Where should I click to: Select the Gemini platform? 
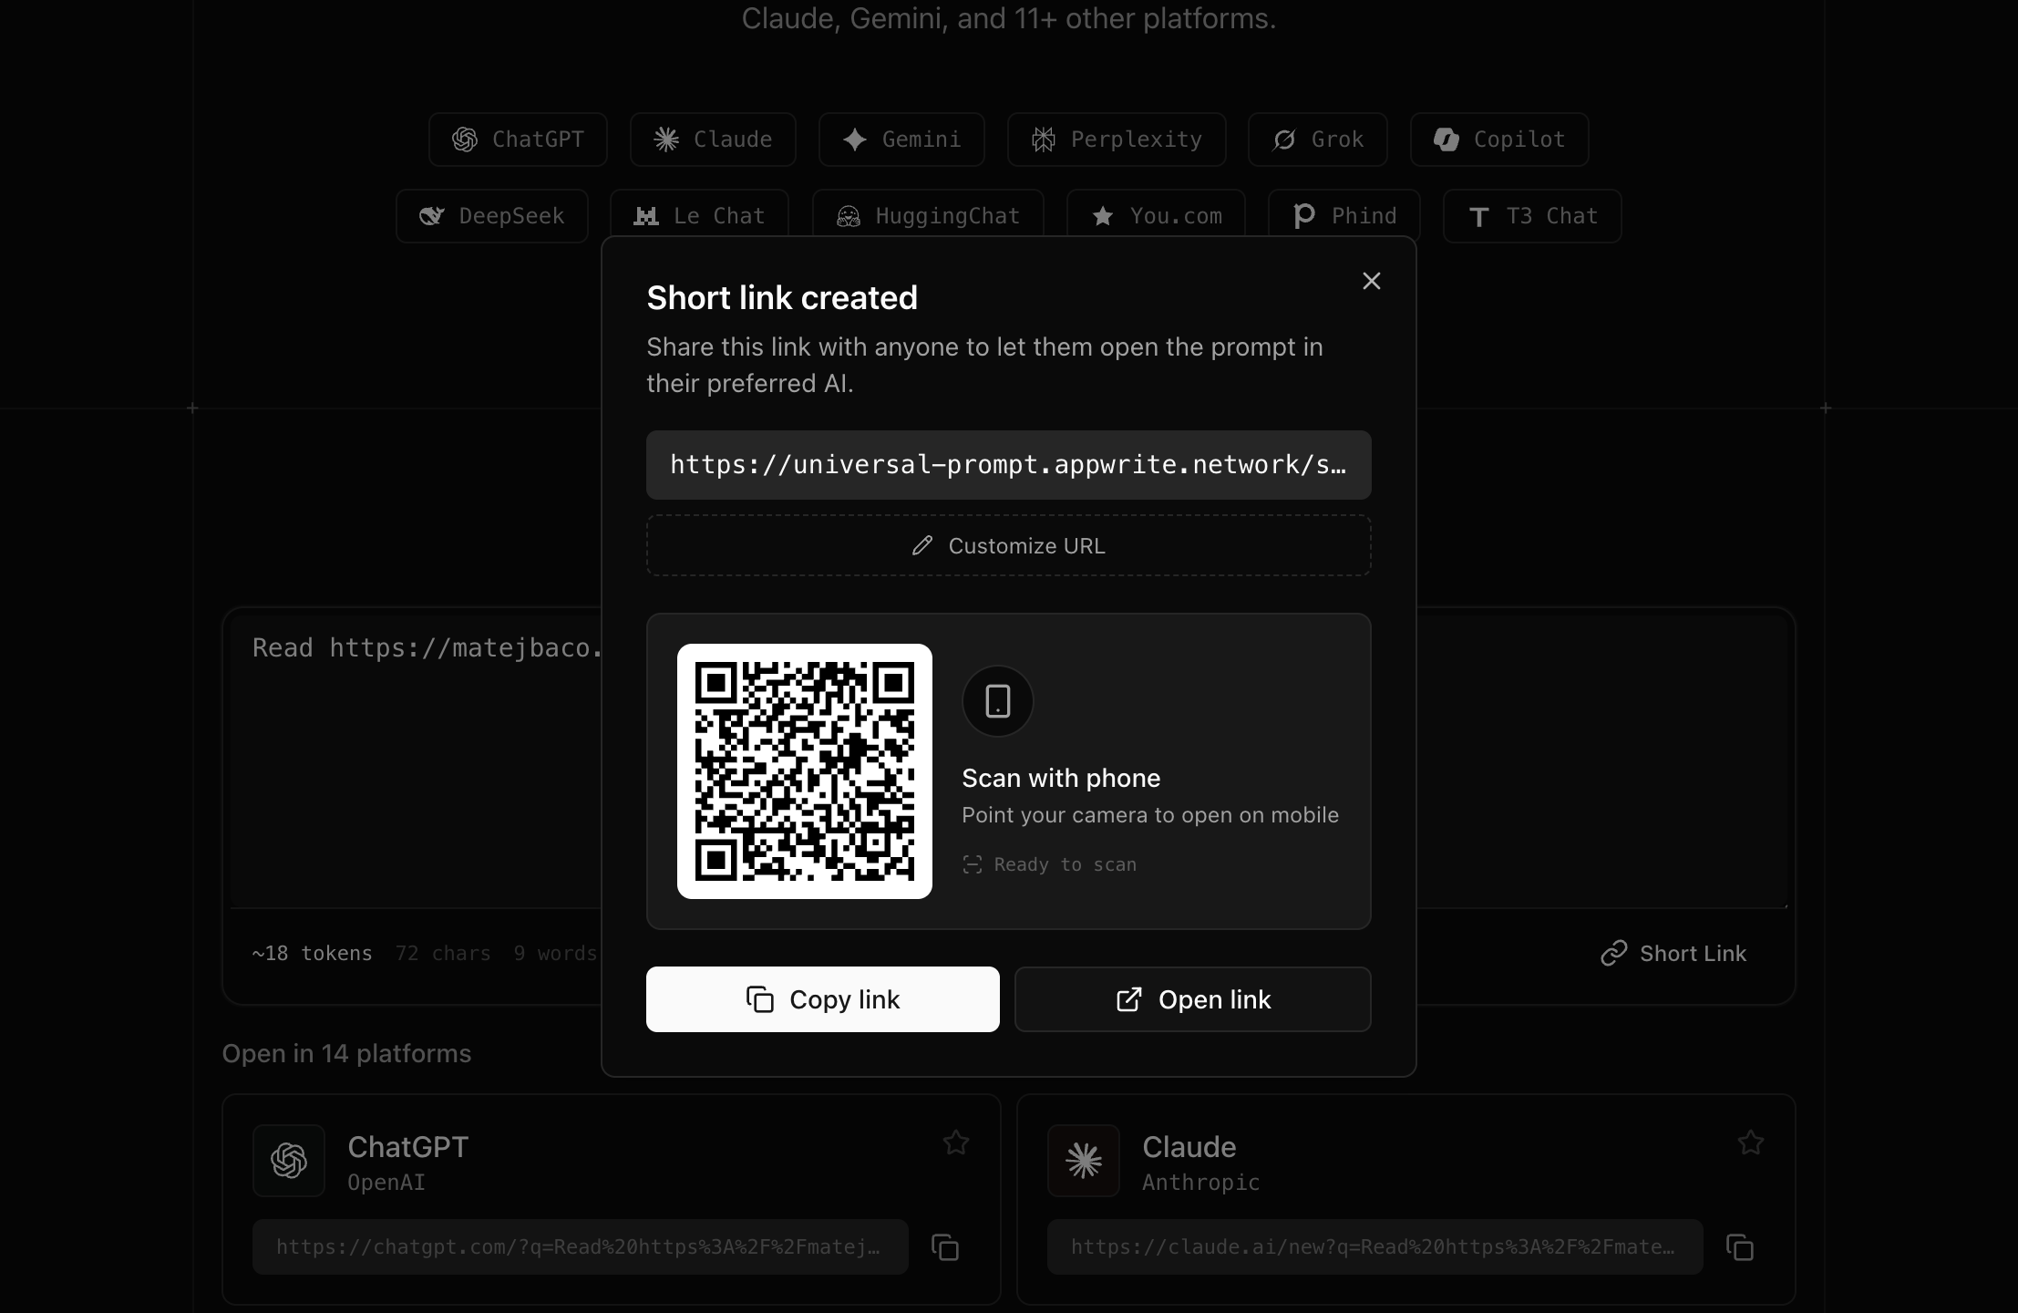pyautogui.click(x=901, y=139)
